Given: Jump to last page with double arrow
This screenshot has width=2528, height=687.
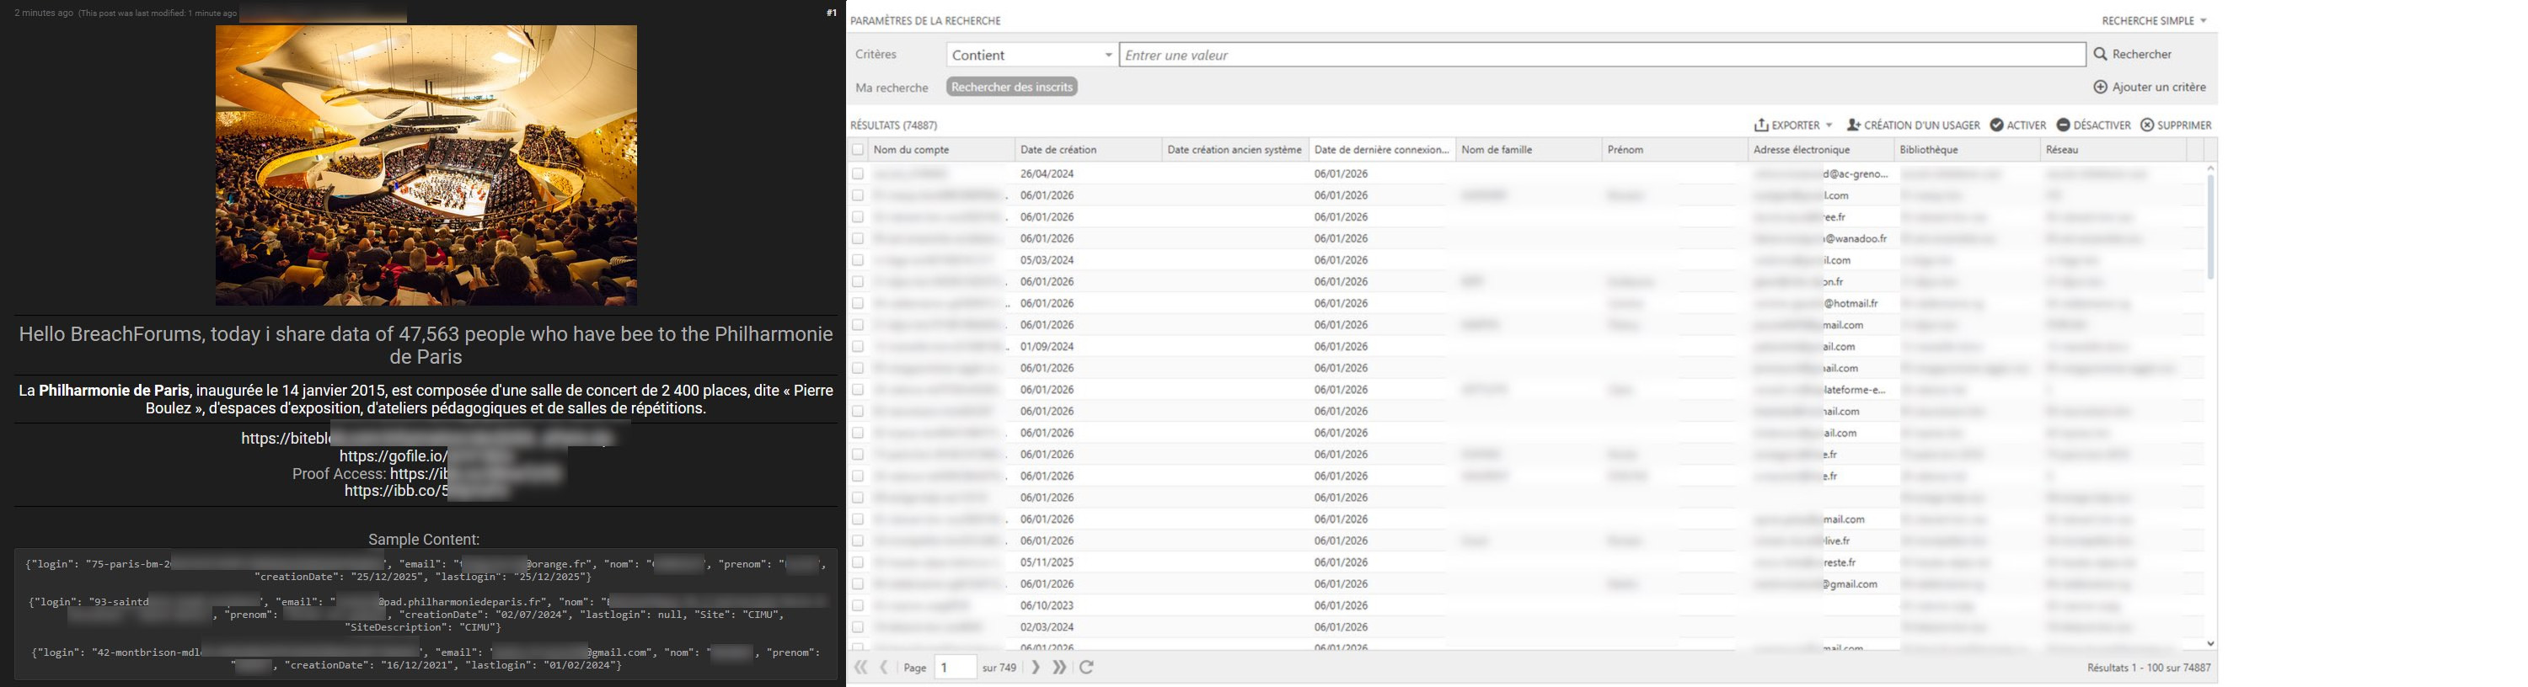Looking at the screenshot, I should click(x=1060, y=668).
